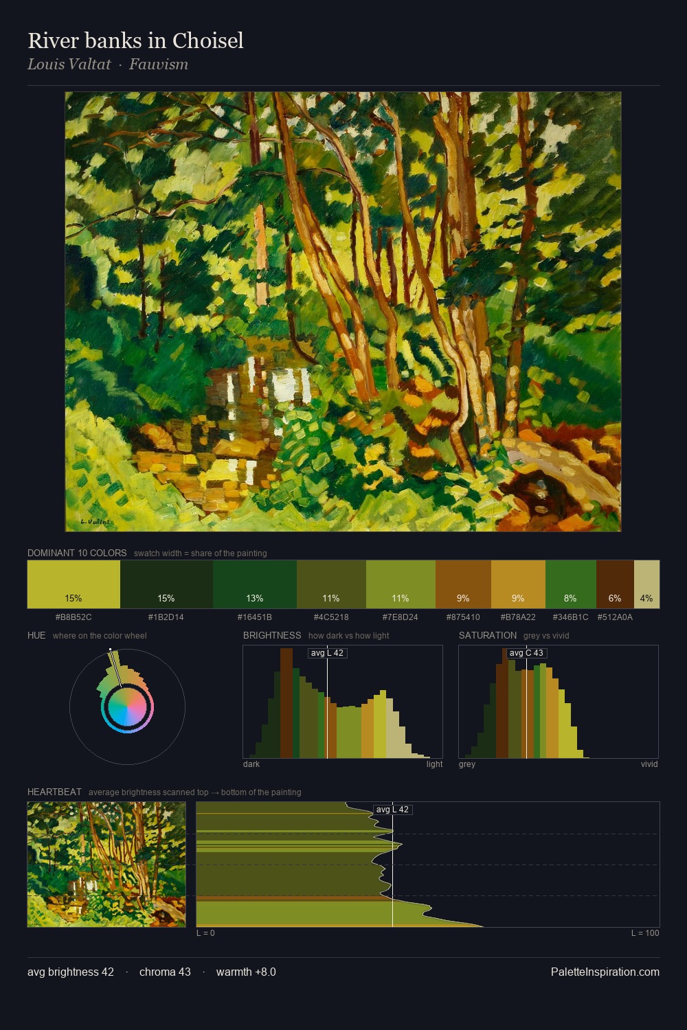This screenshot has width=687, height=1030.
Task: Choose the #4C5218 olive swatch
Action: tap(331, 584)
